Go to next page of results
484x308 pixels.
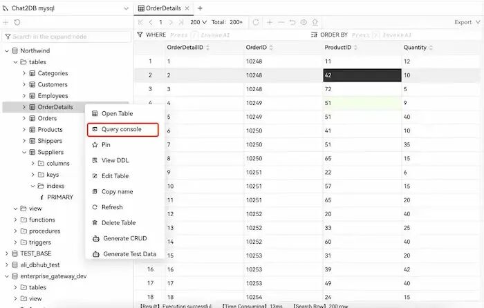(x=171, y=22)
